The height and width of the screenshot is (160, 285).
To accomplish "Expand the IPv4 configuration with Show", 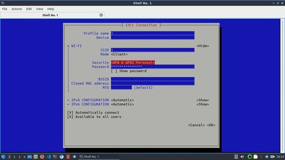I will [x=203, y=100].
